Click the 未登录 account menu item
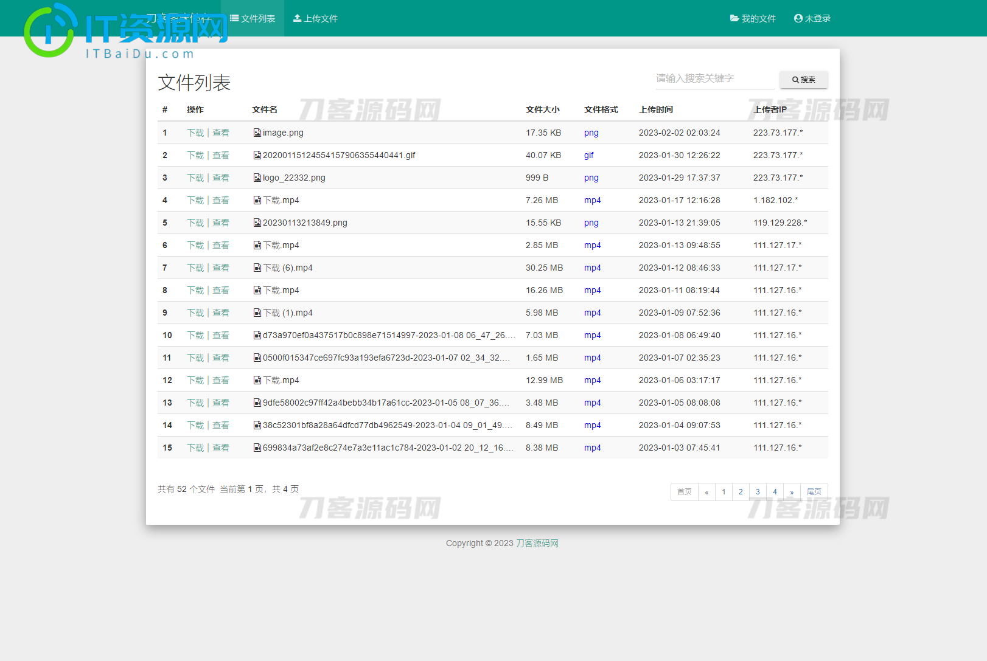Screen dimensions: 987x661 click(812, 18)
